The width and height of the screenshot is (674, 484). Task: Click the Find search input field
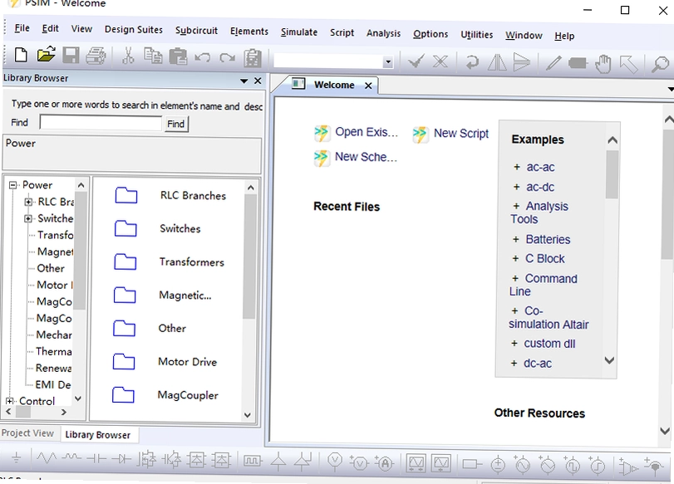(101, 122)
